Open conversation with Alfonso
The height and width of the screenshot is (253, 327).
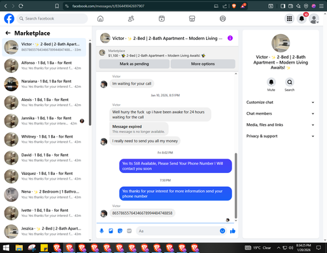[x=44, y=66]
